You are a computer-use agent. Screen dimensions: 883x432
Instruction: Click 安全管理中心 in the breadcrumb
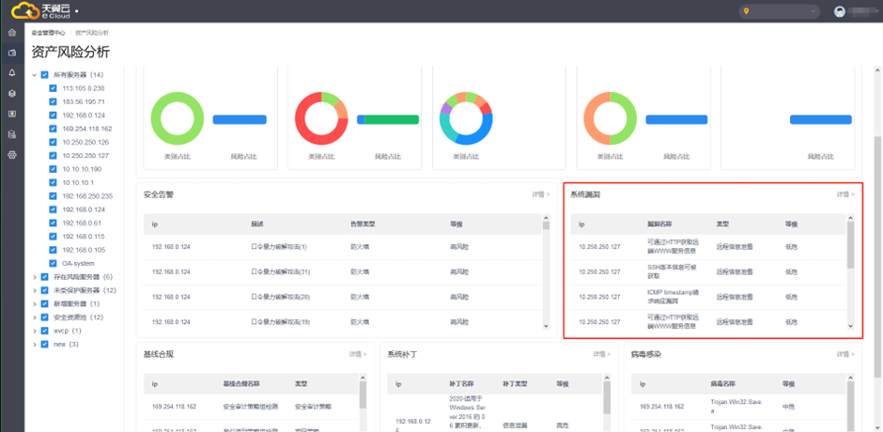click(x=50, y=32)
